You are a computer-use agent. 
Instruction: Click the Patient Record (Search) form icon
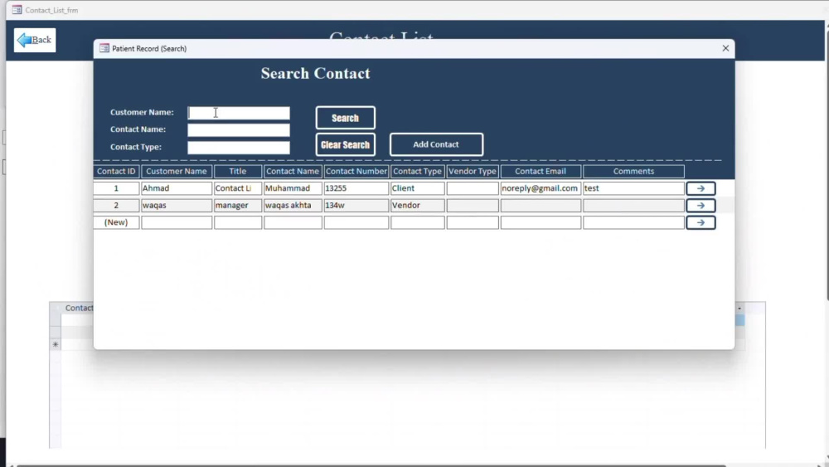(104, 48)
